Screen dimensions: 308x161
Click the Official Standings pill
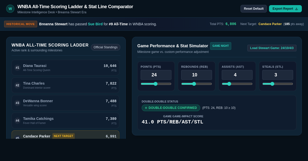click(105, 47)
